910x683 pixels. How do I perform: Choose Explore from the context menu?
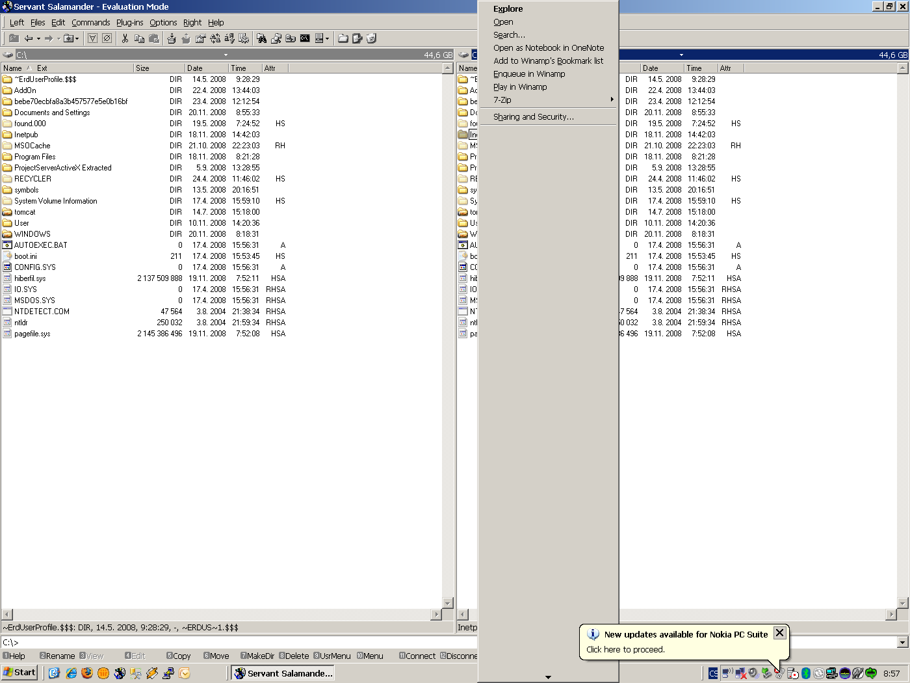click(x=548, y=8)
